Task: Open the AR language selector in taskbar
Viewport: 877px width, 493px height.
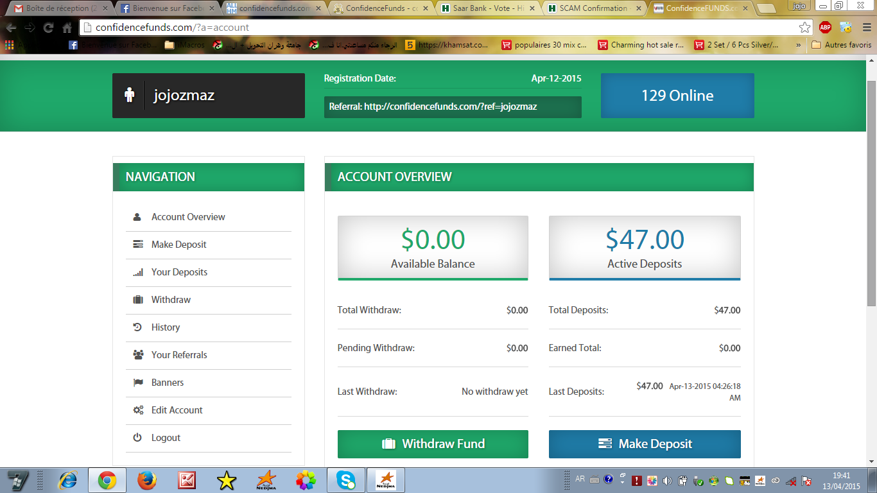Action: pos(580,479)
